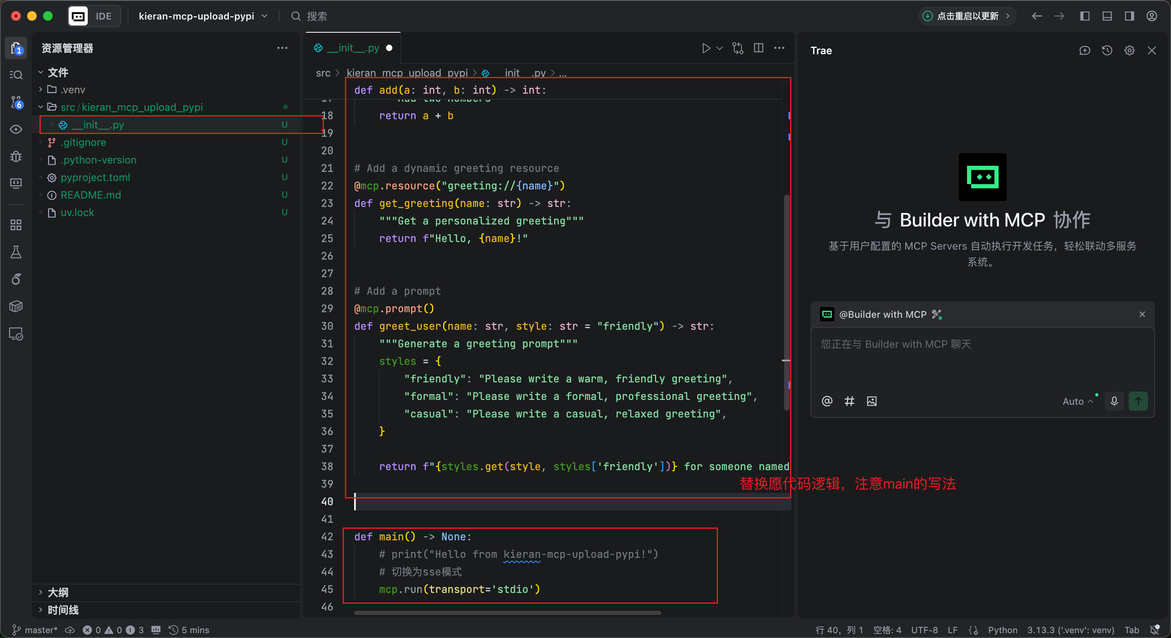The height and width of the screenshot is (638, 1171).
Task: Click the user account icon in title bar
Action: tap(1151, 16)
